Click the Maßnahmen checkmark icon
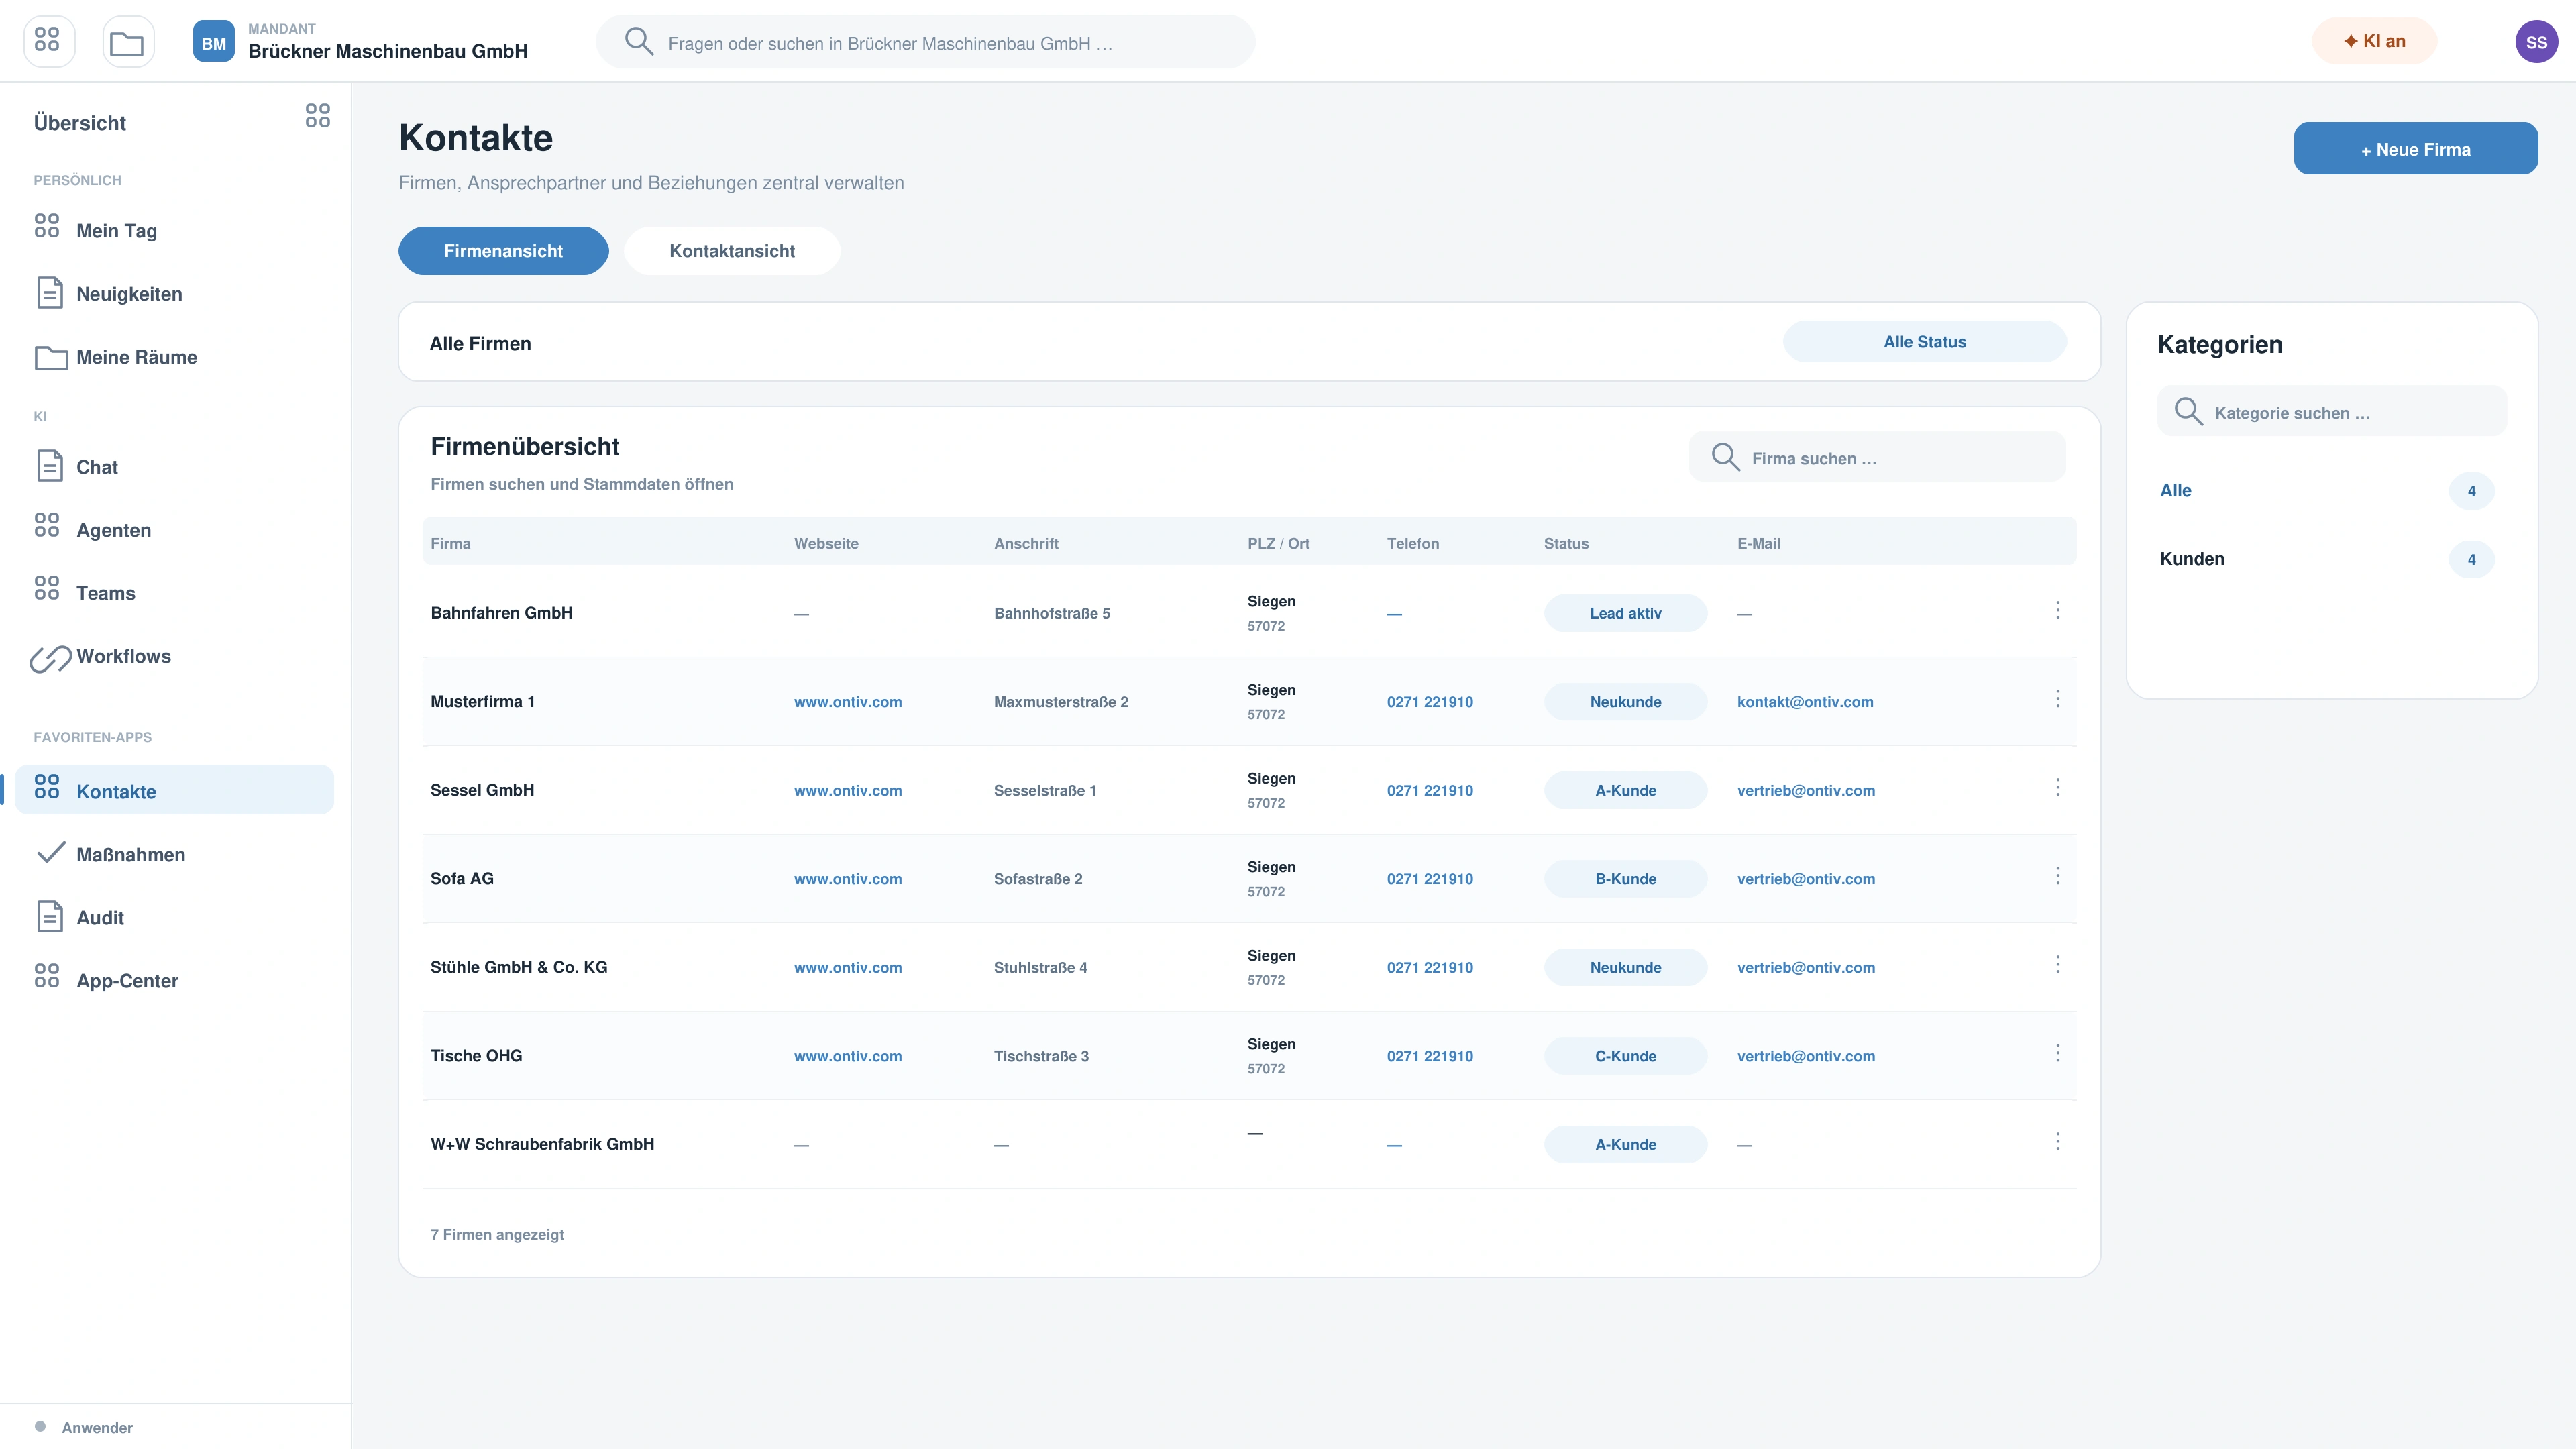Image resolution: width=2576 pixels, height=1449 pixels. 50,853
